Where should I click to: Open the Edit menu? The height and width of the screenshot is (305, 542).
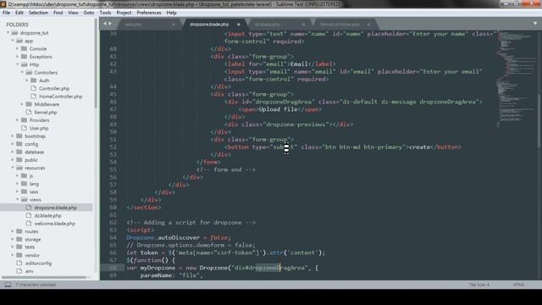19,13
